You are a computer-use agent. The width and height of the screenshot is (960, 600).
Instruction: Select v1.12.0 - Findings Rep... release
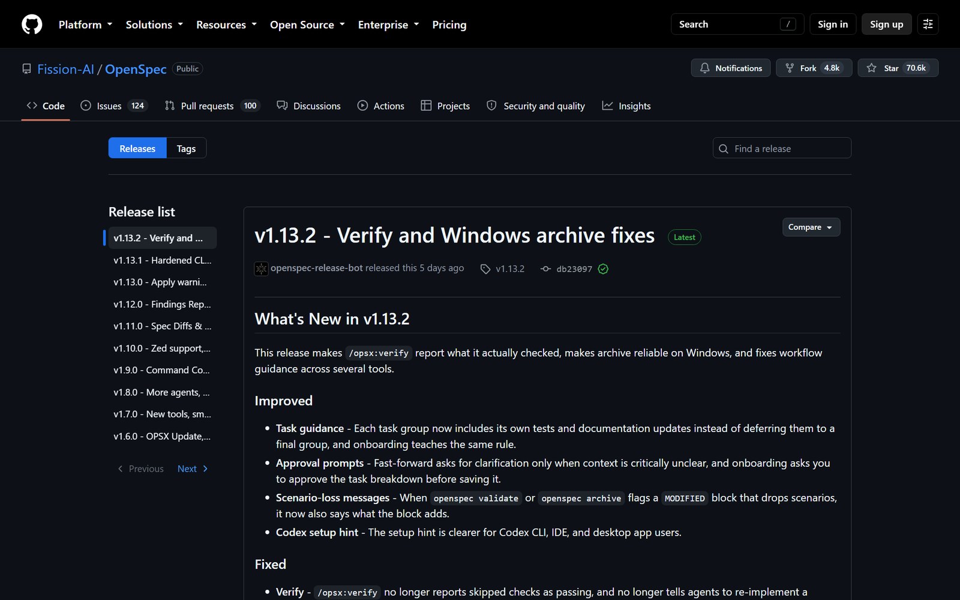pos(163,304)
